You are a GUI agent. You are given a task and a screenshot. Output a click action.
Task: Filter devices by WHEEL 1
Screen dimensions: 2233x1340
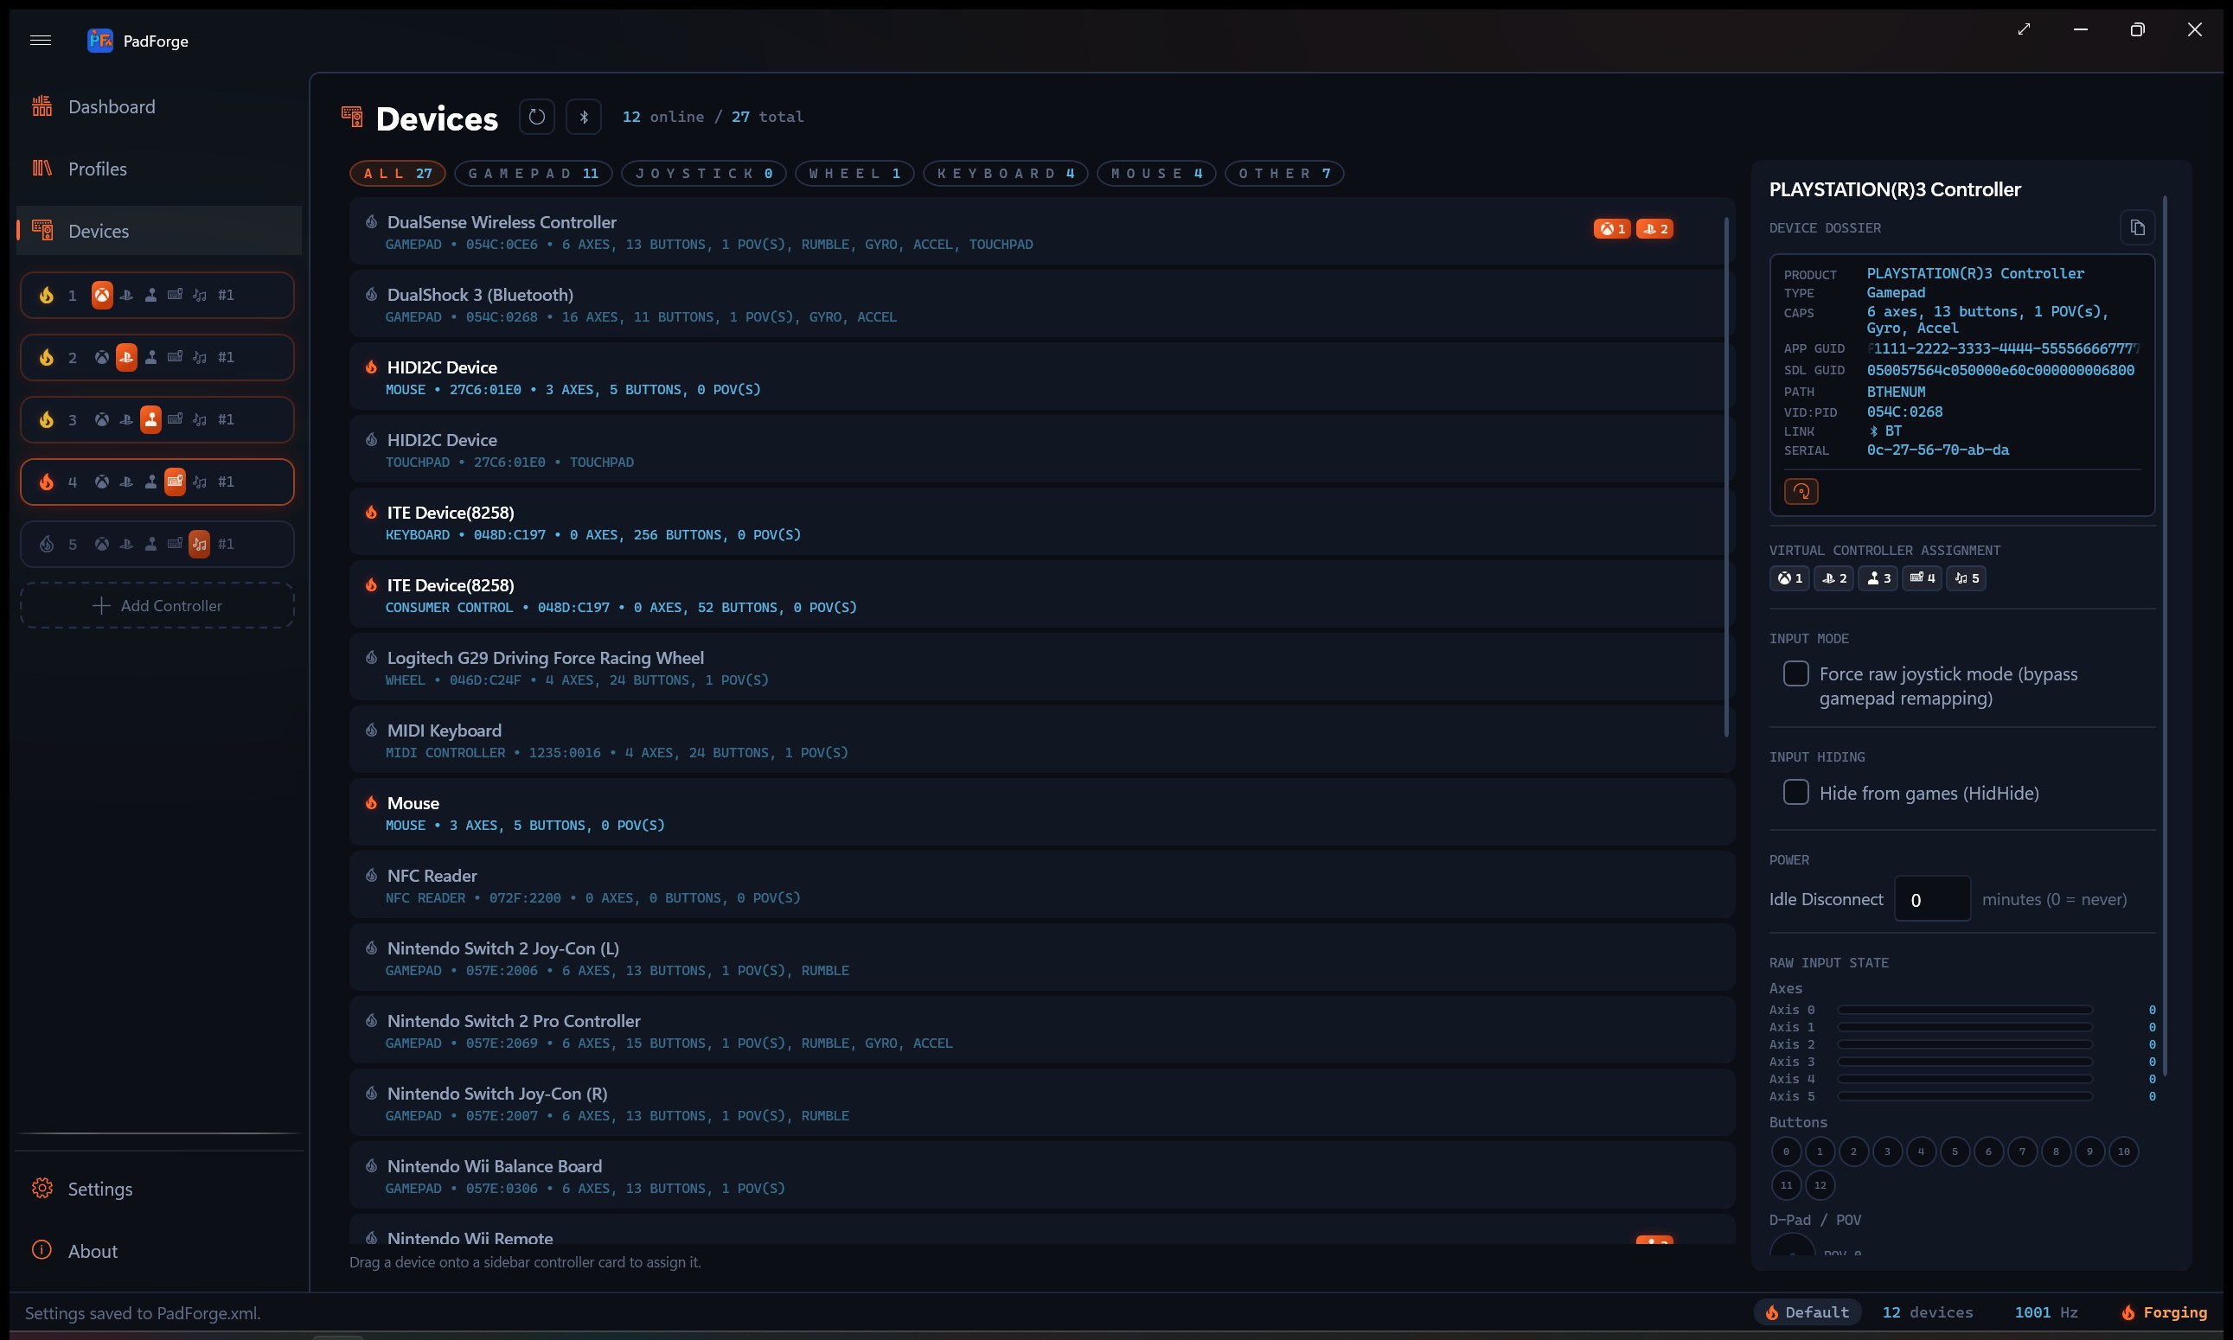(x=854, y=174)
